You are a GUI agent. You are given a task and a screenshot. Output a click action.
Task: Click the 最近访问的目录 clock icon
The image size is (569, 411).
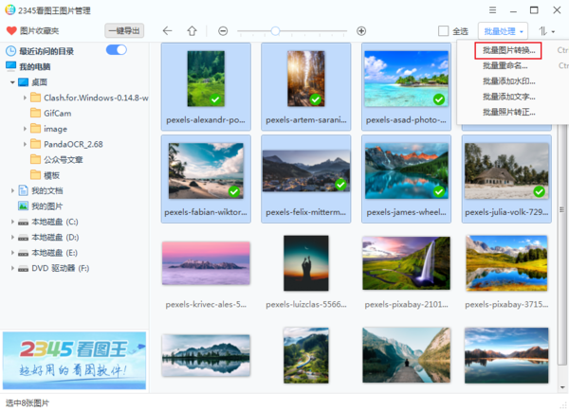10,50
